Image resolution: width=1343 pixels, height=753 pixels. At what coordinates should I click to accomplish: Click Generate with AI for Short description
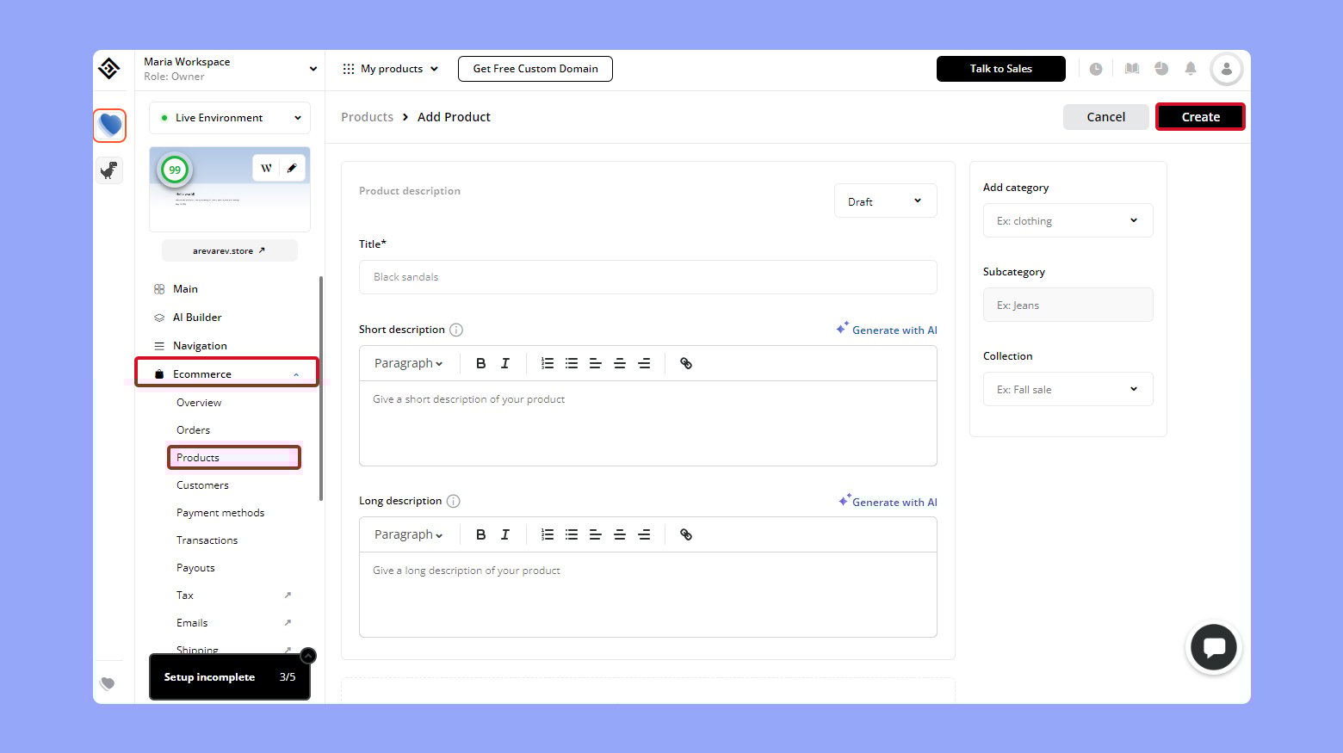pyautogui.click(x=887, y=330)
